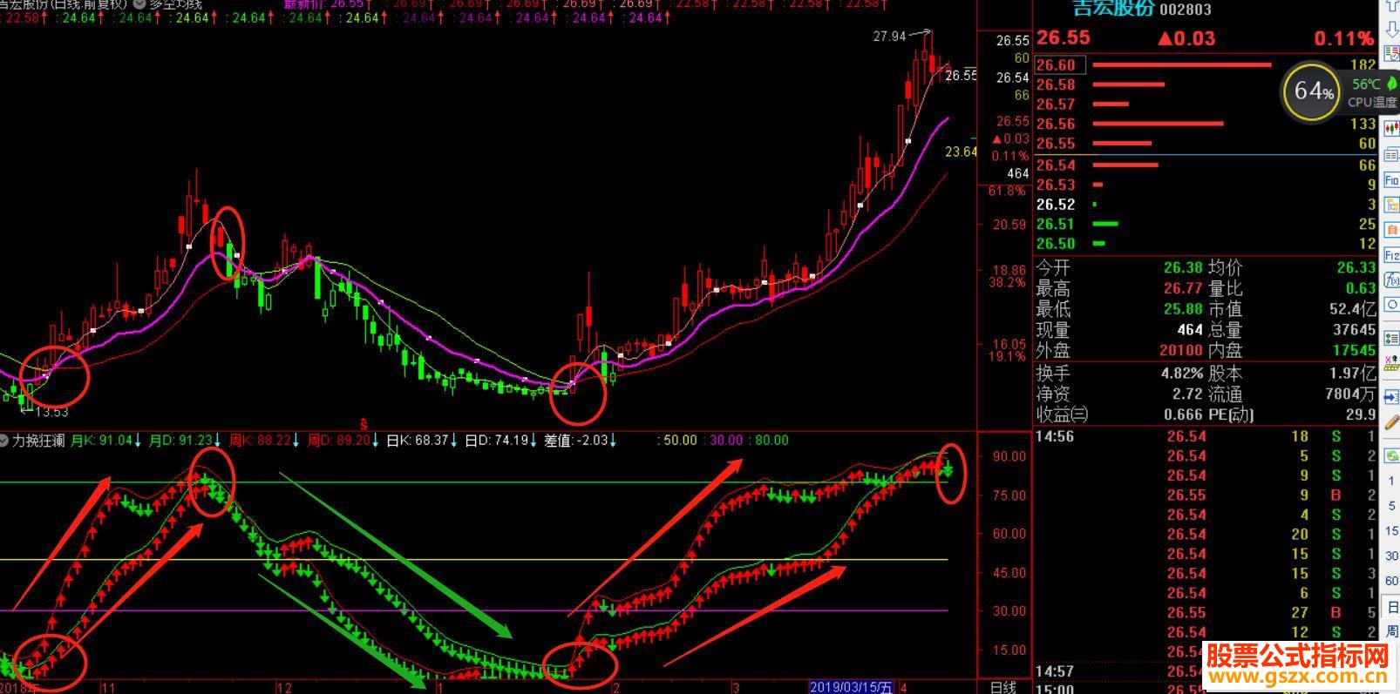1400x694 pixels.
Task: Open the f(x) formula icon
Action: 1391,280
